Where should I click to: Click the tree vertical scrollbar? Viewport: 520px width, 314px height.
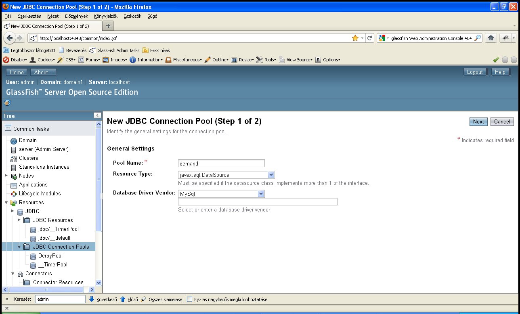pyautogui.click(x=99, y=203)
